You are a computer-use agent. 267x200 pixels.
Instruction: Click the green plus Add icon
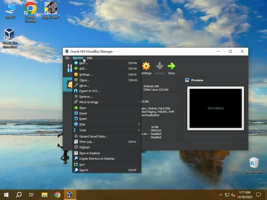click(x=76, y=68)
